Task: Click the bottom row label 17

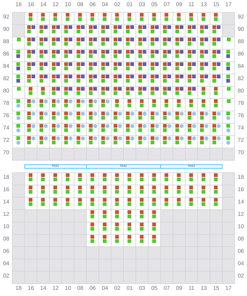Action: pos(228,288)
